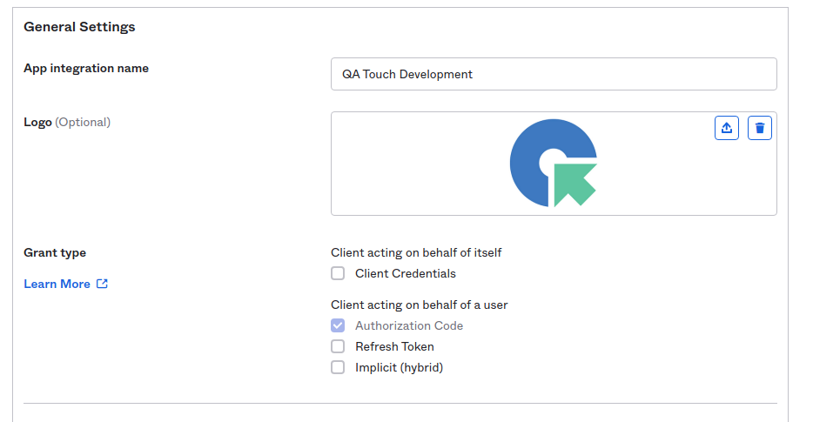Click the Client Credentials label text
The height and width of the screenshot is (422, 813).
[405, 273]
